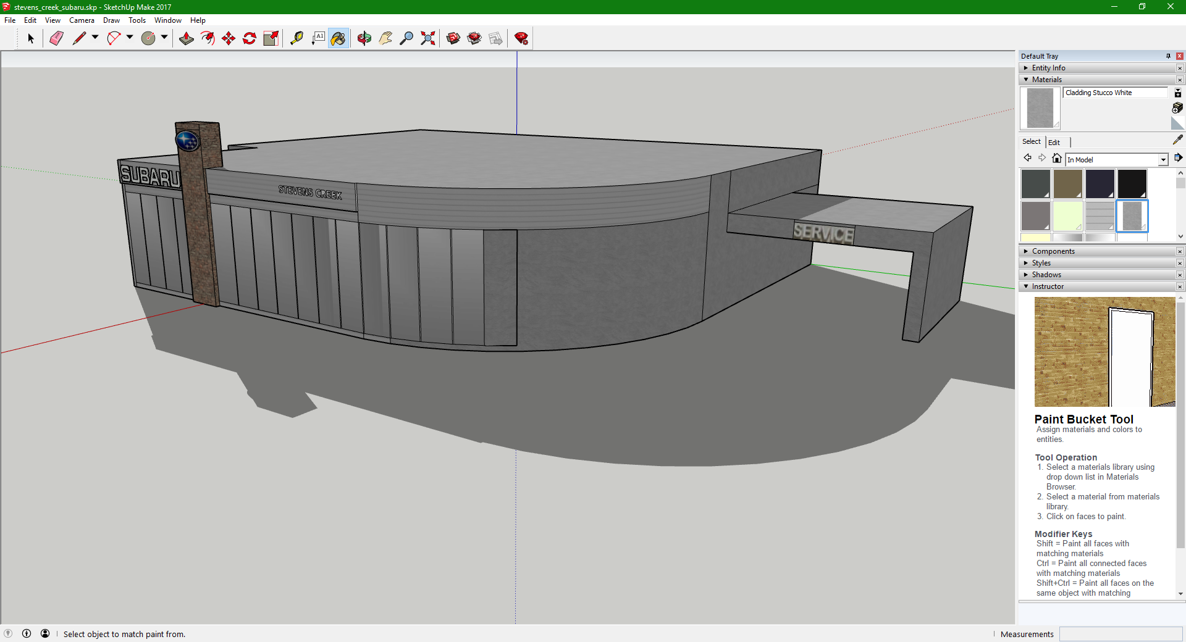Open the File menu
1186x642 pixels.
point(10,20)
